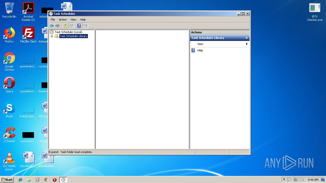Click the Start button
This screenshot has width=326, height=183.
tap(7, 180)
